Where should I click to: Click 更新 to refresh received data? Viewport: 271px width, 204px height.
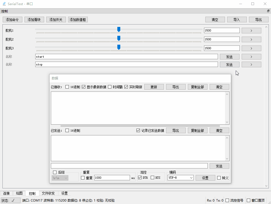pos(154,87)
